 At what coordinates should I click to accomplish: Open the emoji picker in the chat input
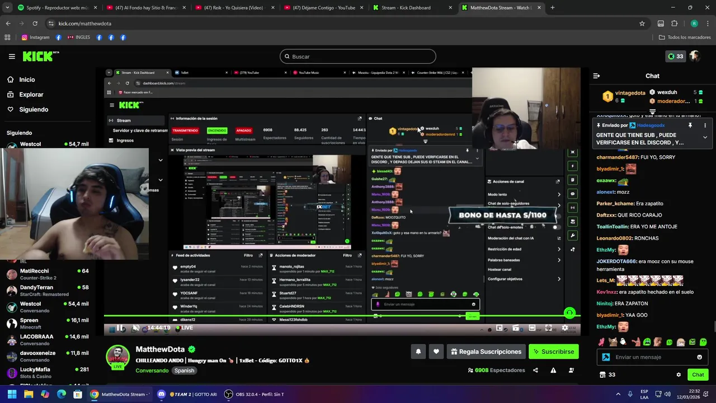pyautogui.click(x=699, y=357)
